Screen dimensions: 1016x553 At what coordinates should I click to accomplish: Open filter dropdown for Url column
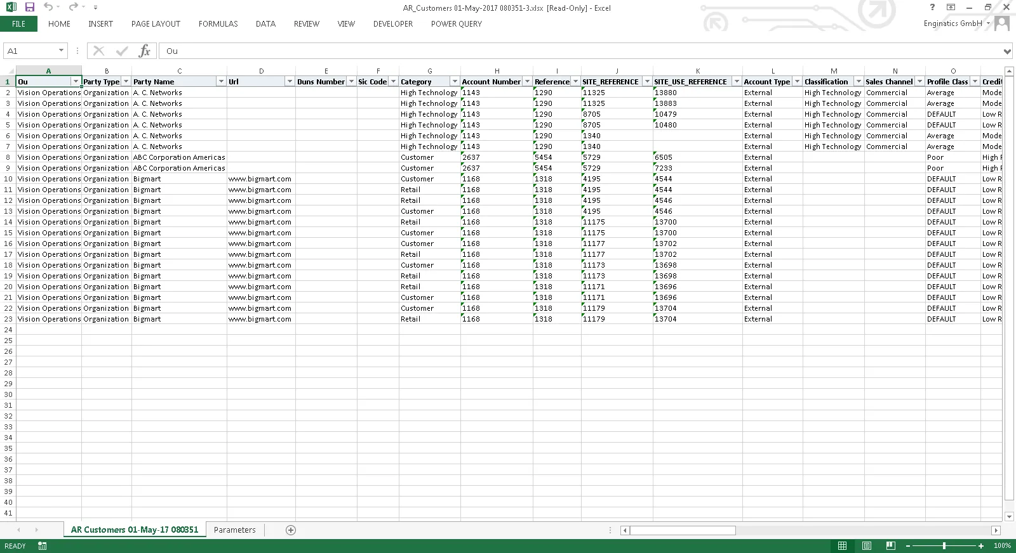[290, 82]
